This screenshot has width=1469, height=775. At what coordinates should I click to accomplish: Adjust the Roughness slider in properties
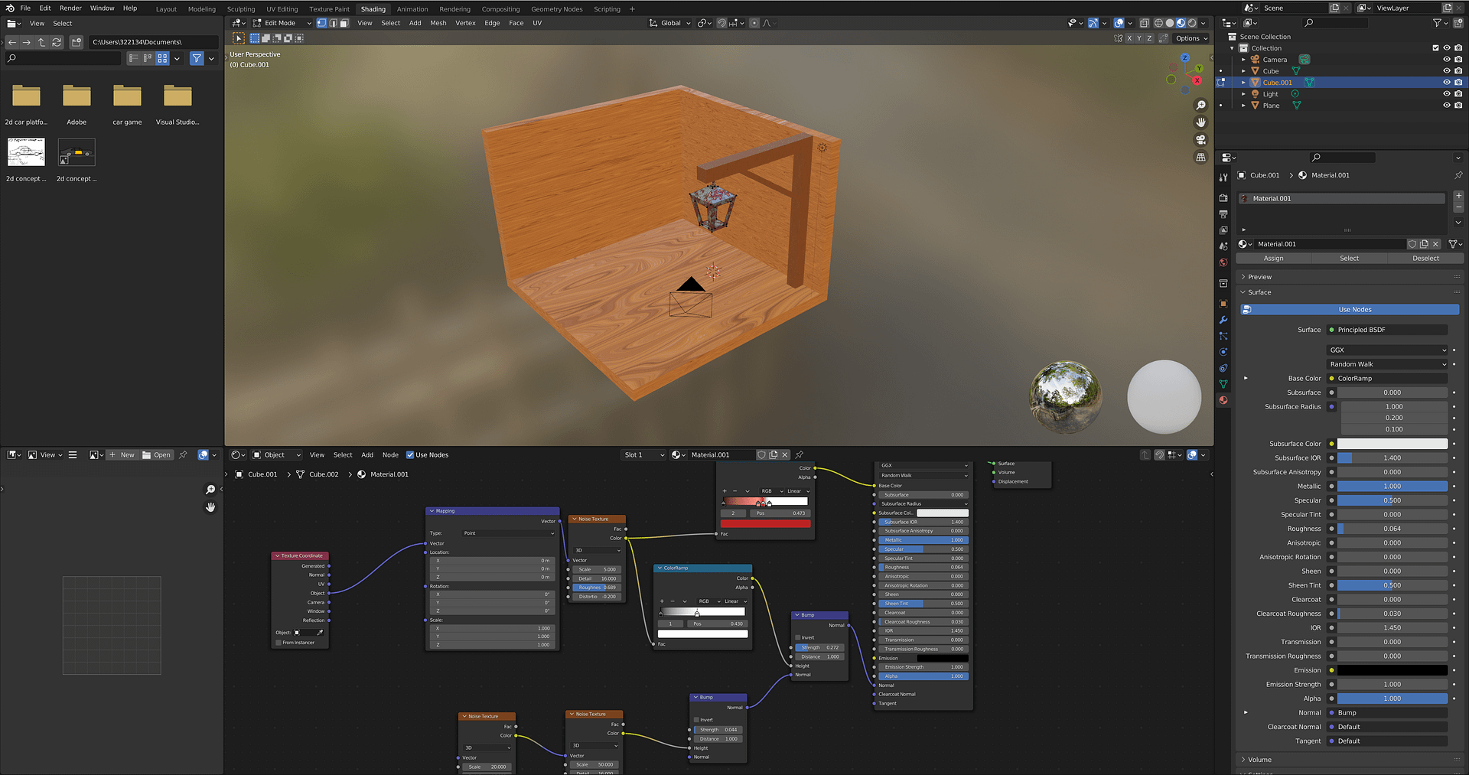(x=1392, y=529)
